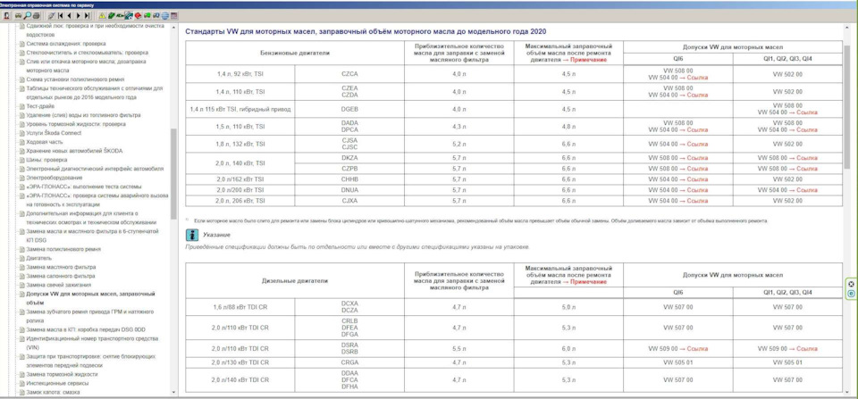858x399 pixels.
Task: Click the 'Дизельные двигатели' table header
Action: [295, 280]
